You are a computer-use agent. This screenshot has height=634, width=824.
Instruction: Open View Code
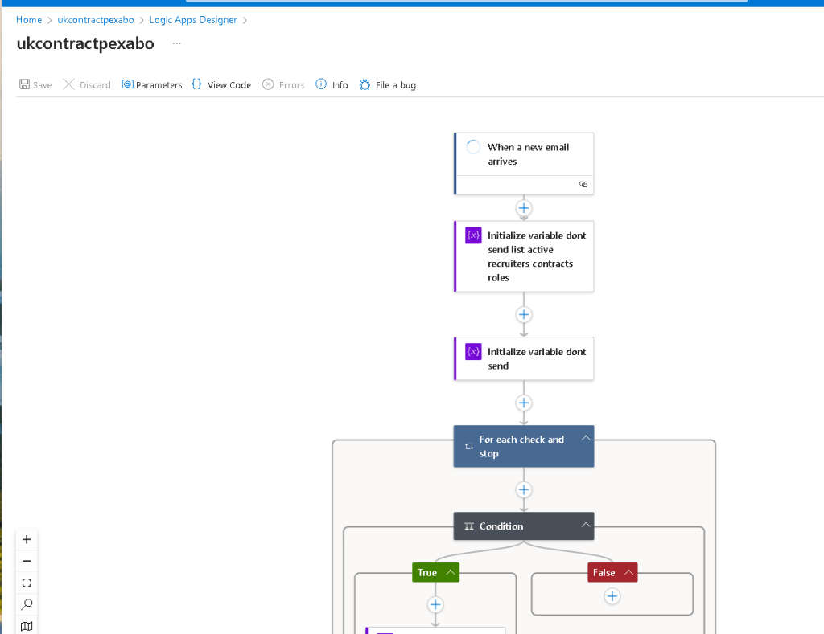pos(221,84)
